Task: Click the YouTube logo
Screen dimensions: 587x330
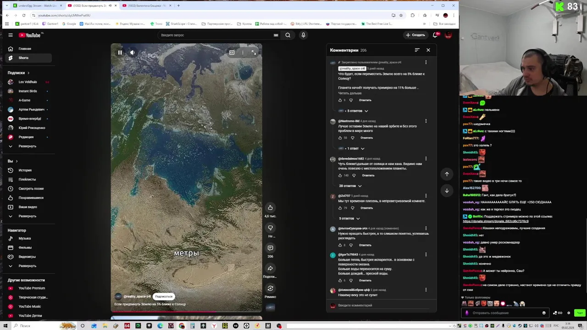Action: 30,35
